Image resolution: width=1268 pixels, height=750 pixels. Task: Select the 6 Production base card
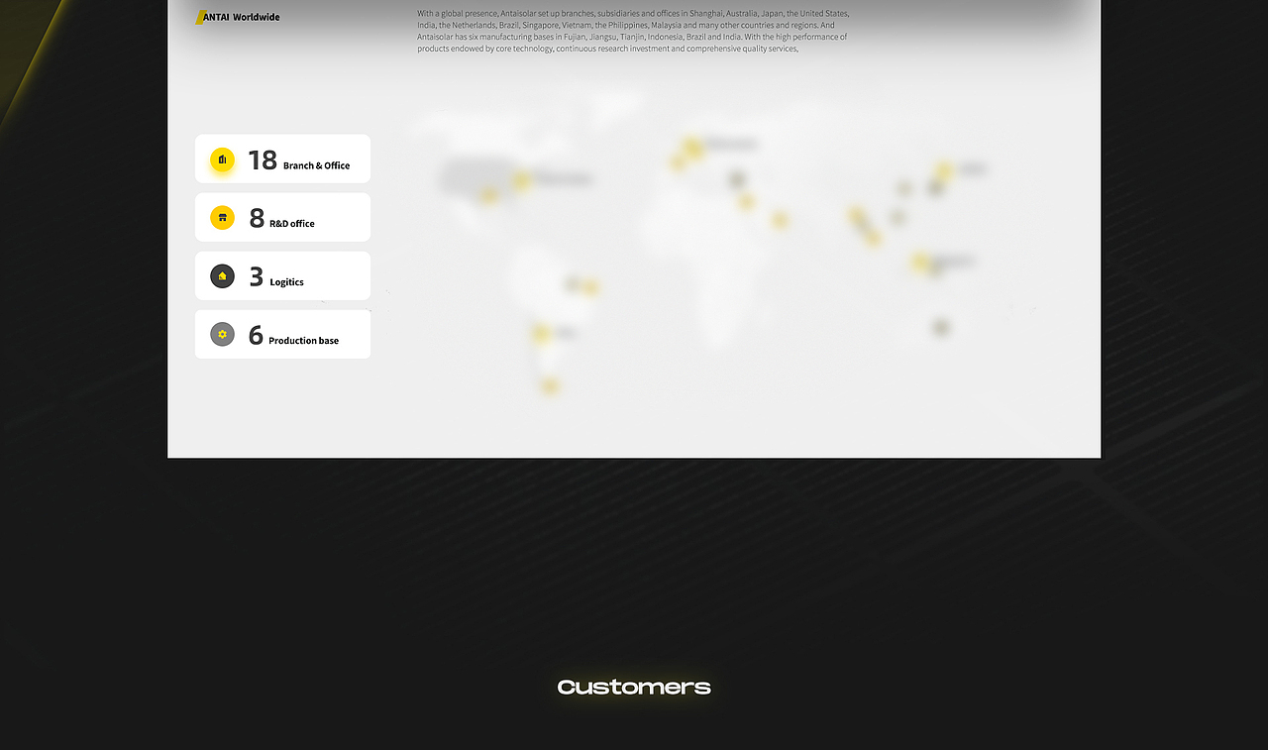click(282, 334)
